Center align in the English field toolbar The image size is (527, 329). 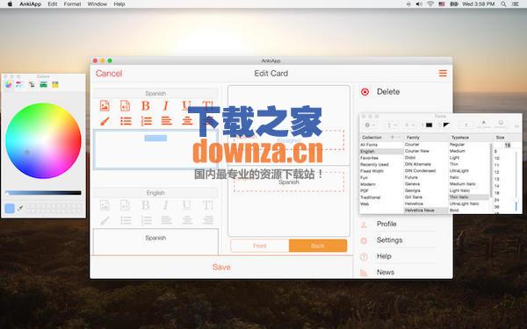point(187,220)
